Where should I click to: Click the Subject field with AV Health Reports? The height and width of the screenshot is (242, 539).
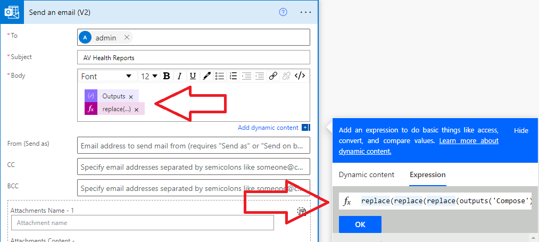[x=193, y=57]
